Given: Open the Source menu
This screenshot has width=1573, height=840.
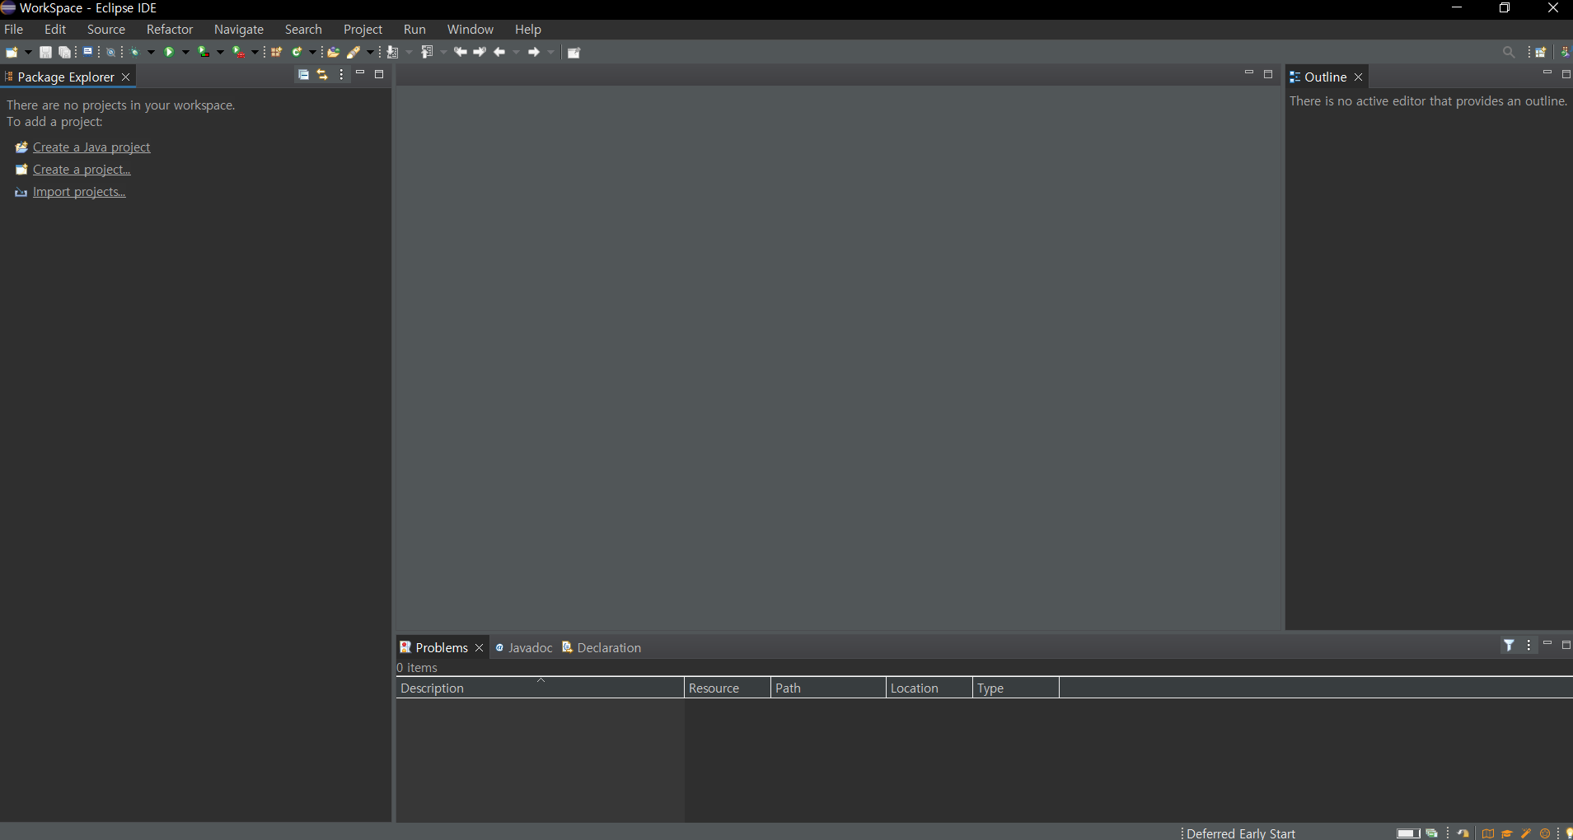Looking at the screenshot, I should [x=106, y=29].
